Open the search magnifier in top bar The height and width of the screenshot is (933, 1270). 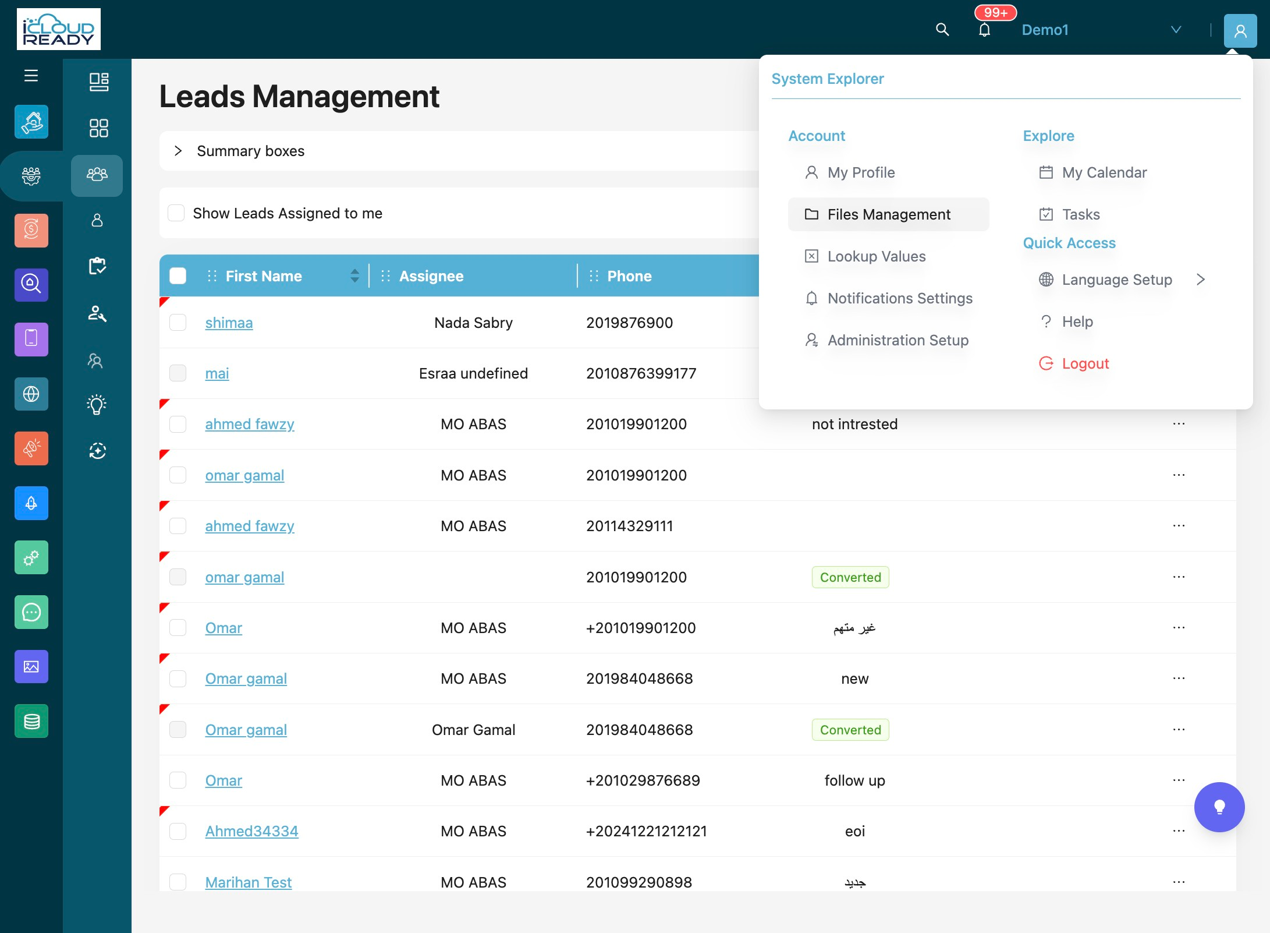pyautogui.click(x=942, y=30)
